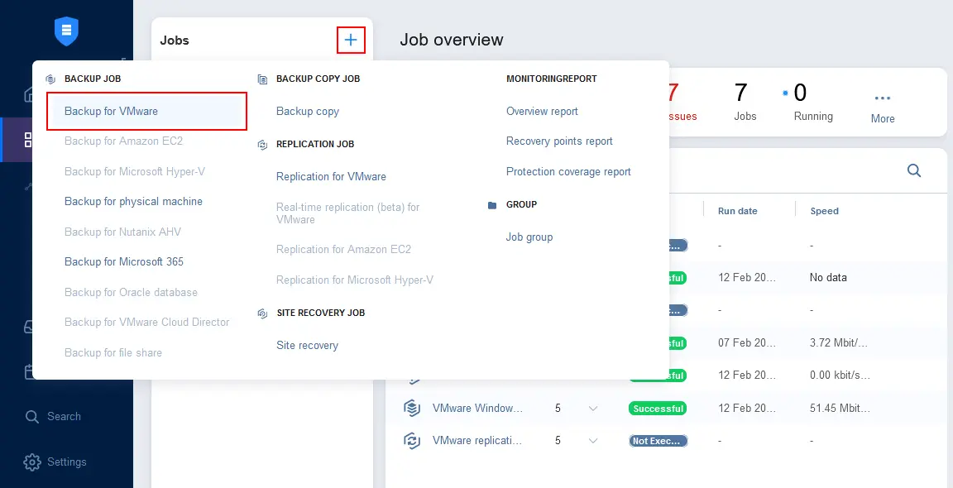
Task: Open Protection coverage report
Action: pos(568,172)
